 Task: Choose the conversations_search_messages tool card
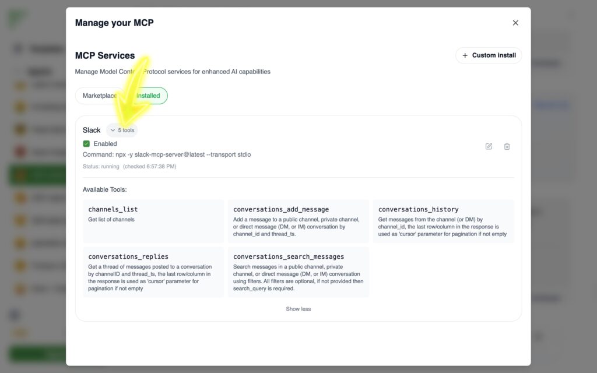pos(298,272)
